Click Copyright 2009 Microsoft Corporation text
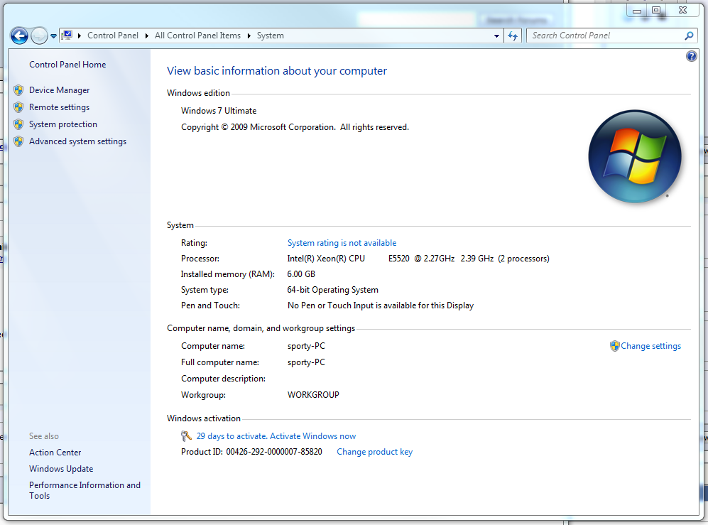This screenshot has height=525, width=708. point(295,127)
